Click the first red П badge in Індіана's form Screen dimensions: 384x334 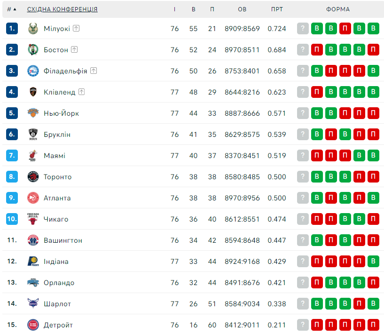coord(317,261)
